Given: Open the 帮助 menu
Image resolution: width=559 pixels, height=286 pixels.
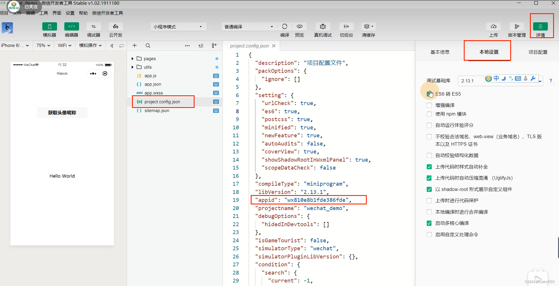Looking at the screenshot, I should pos(83,13).
